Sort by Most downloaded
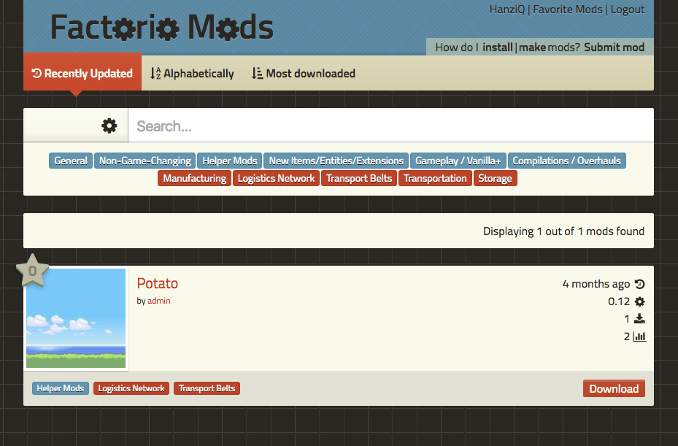Screen dimensions: 678x446 click(303, 73)
